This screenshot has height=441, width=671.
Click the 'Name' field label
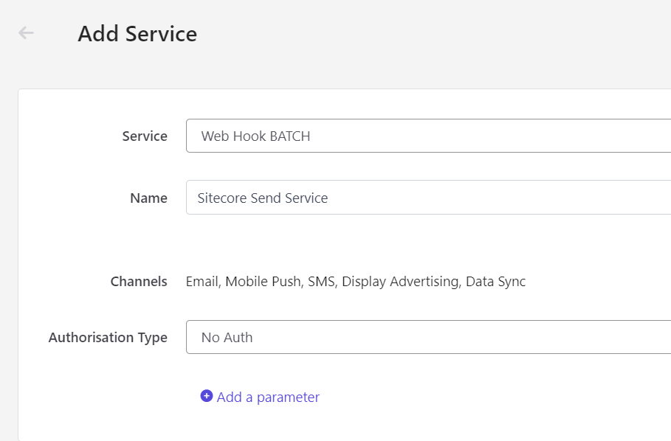pos(148,198)
